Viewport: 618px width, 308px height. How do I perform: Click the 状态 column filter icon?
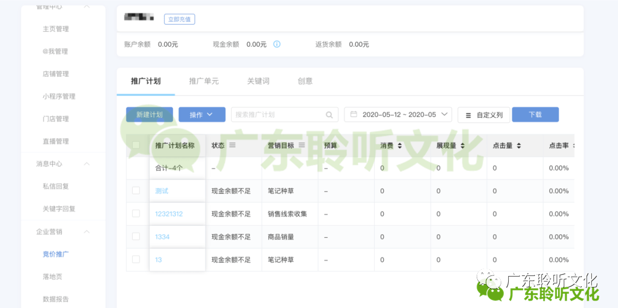click(232, 146)
